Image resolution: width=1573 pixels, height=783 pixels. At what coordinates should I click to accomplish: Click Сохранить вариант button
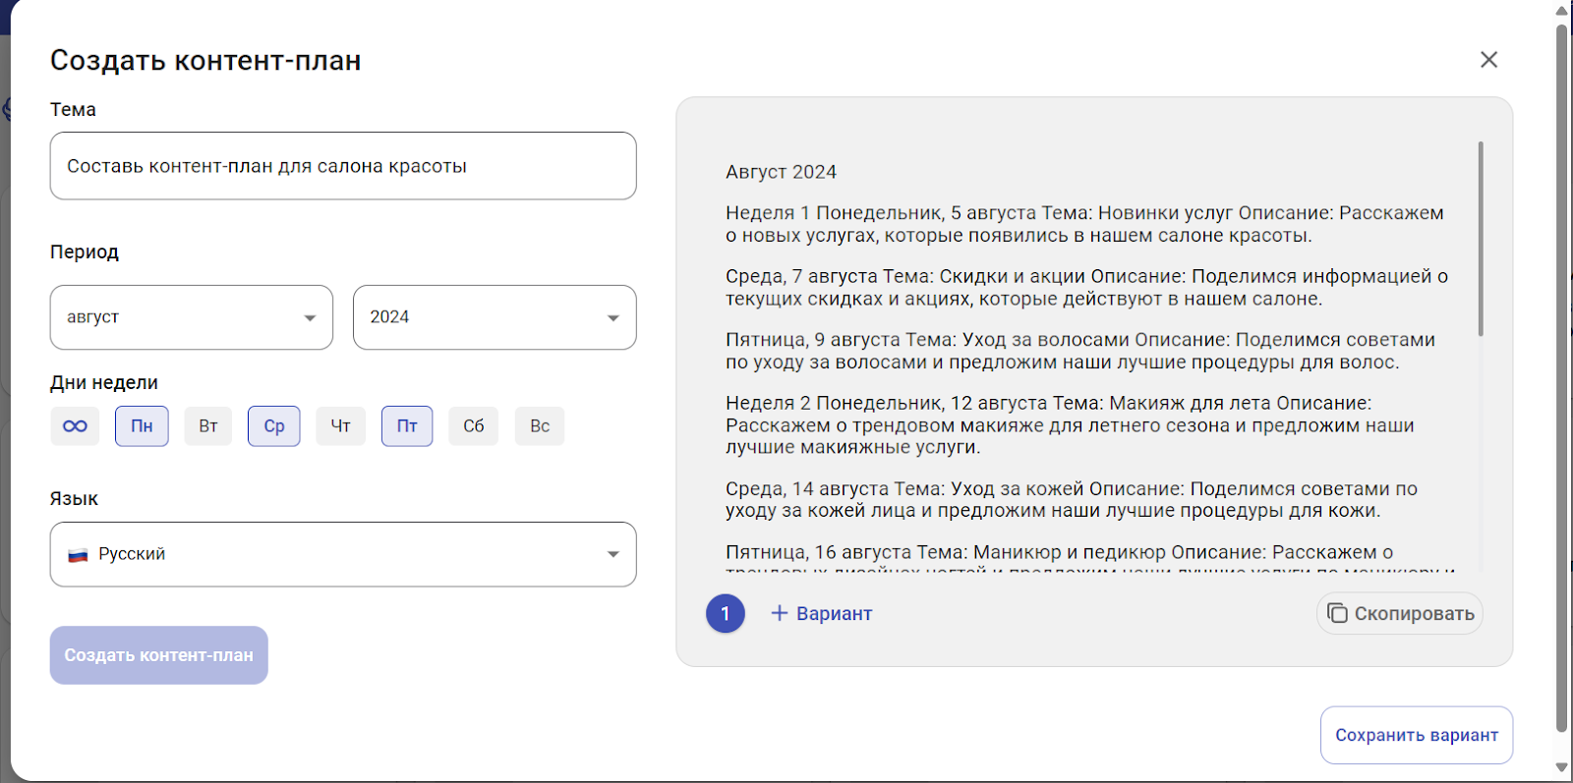pos(1416,735)
